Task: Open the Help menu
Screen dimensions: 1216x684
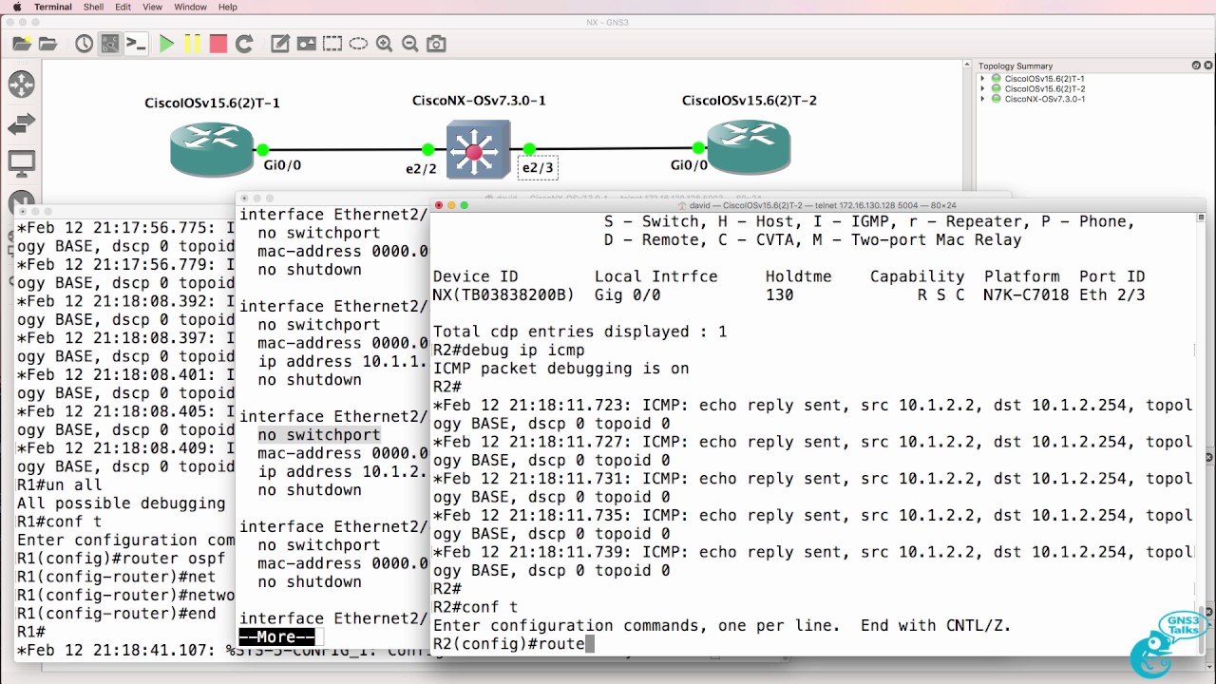Action: (228, 7)
